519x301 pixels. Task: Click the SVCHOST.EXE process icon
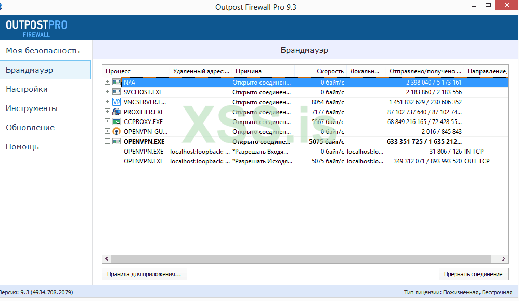(116, 92)
